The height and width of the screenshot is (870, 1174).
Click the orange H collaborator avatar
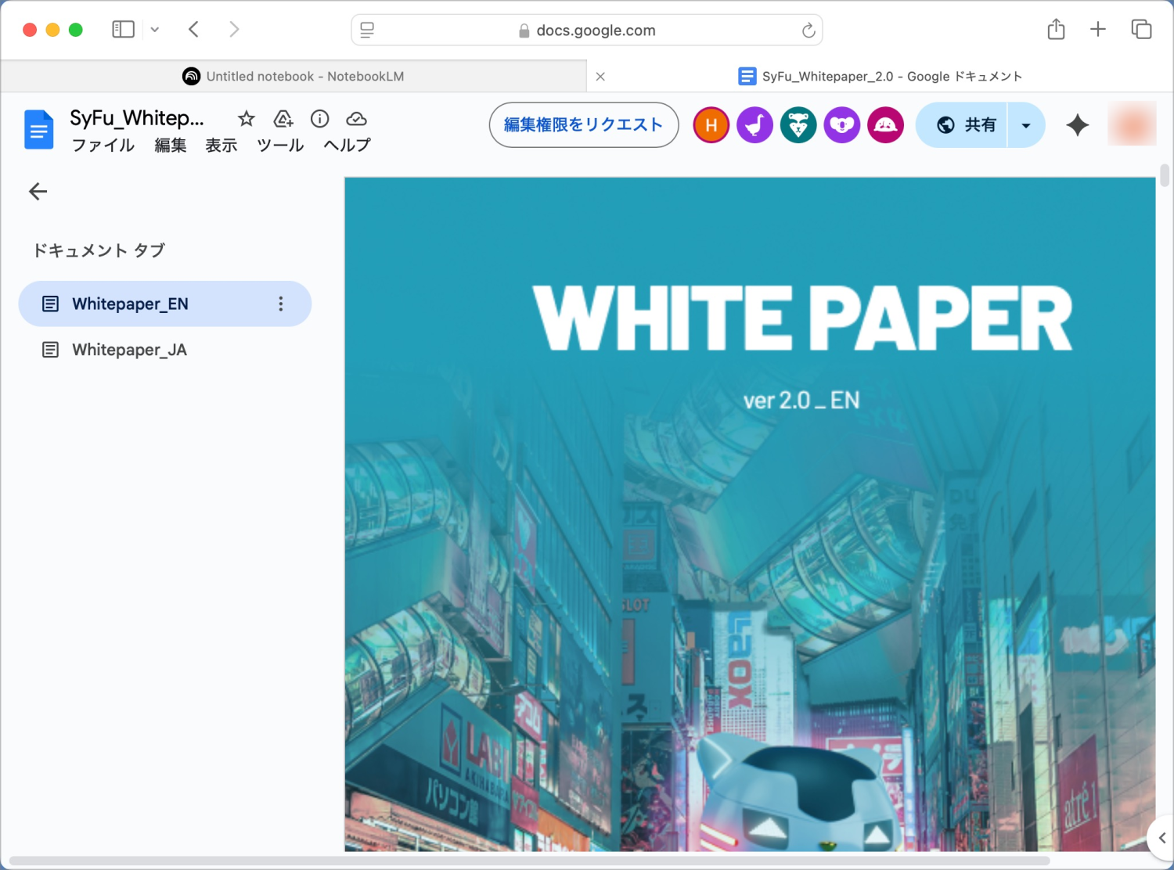[x=711, y=125]
